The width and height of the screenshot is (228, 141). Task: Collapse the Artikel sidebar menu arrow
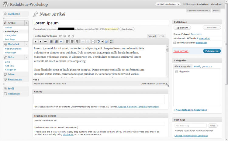pyautogui.click(x=26, y=23)
